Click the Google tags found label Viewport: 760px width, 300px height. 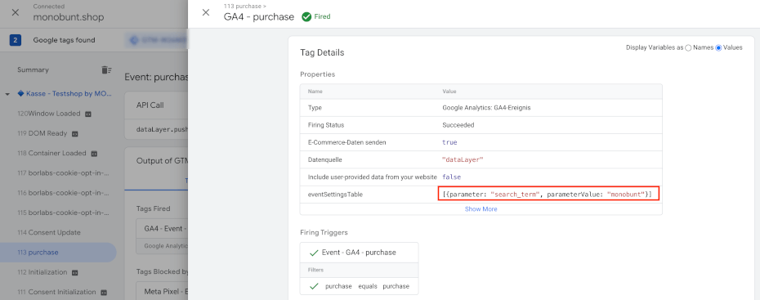[x=64, y=40]
